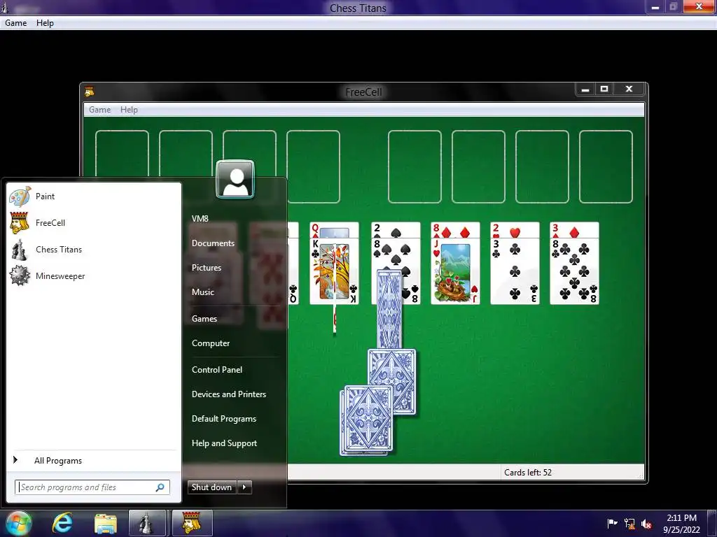717x537 pixels.
Task: Click the fourth empty free cell
Action: click(313, 166)
